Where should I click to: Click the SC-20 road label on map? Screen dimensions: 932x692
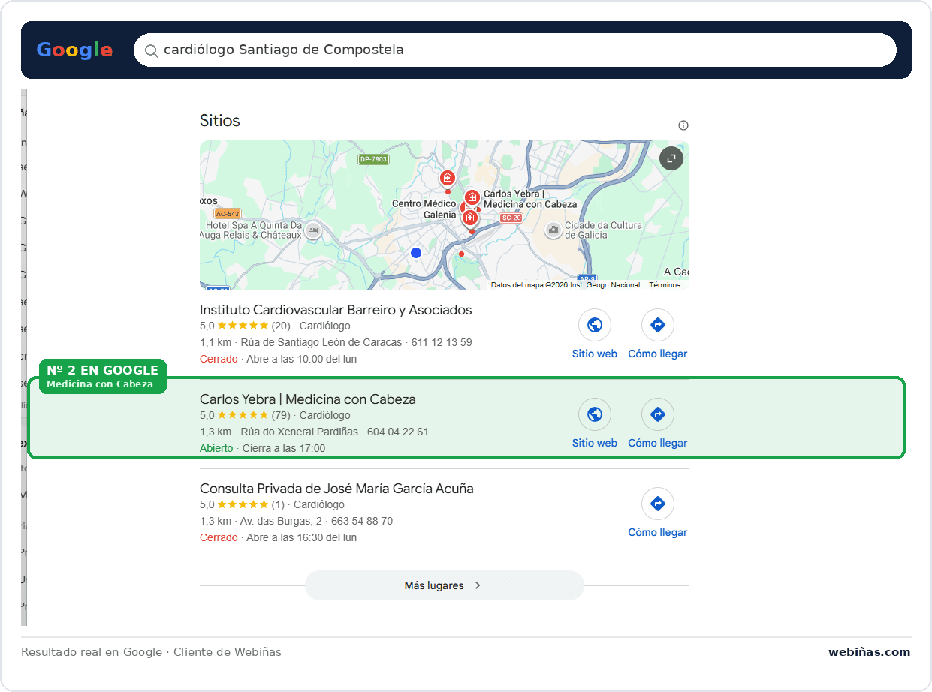511,218
